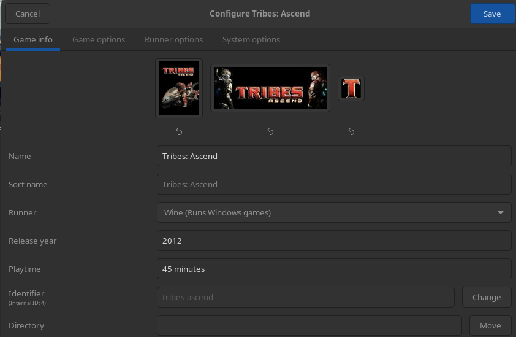Change the Tribes Ascend banner image
This screenshot has height=337, width=516.
coord(270,88)
